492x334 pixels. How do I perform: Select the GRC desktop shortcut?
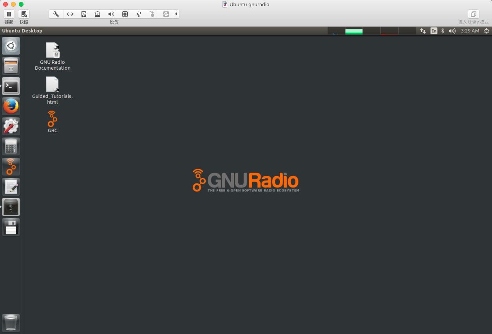pos(52,122)
